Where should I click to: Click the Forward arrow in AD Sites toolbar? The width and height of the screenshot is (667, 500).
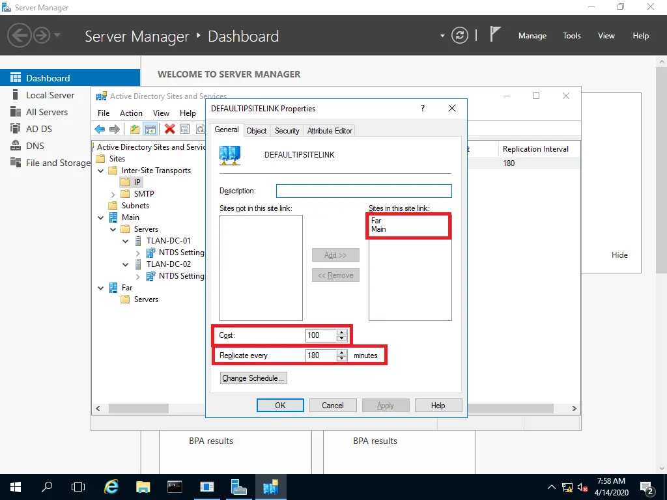point(115,129)
